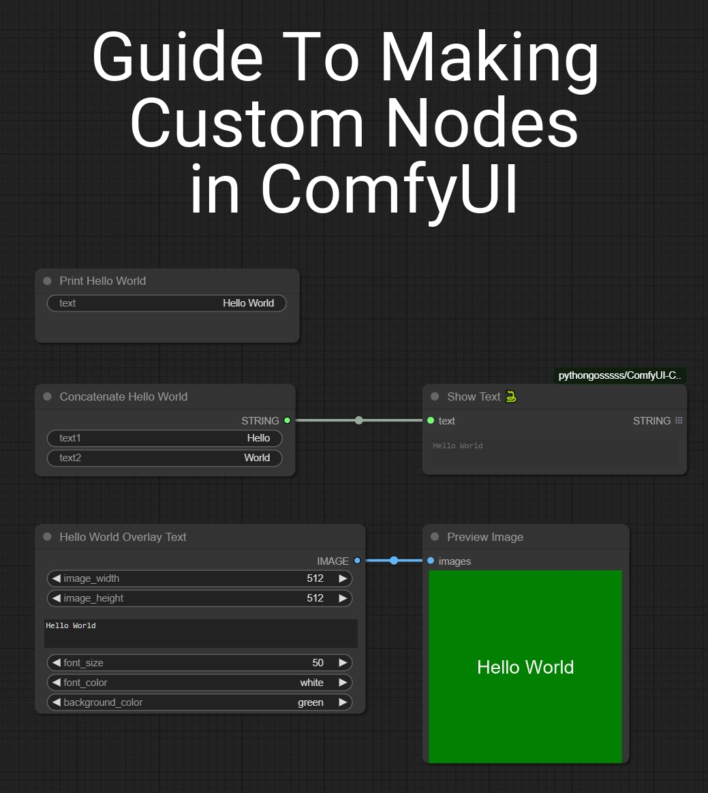
Task: Click the Concatenate node STRING output label
Action: coord(260,421)
